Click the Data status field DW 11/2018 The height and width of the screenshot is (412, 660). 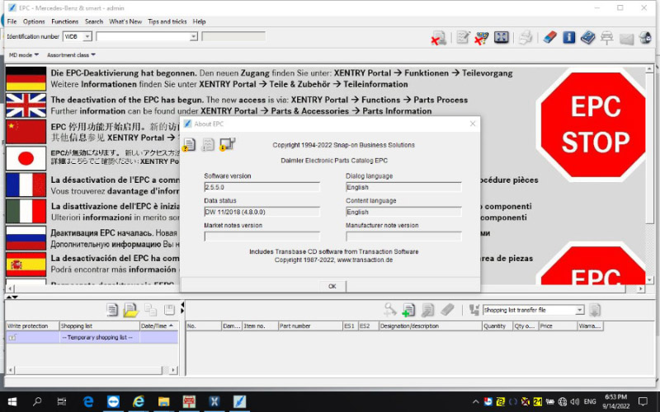click(262, 212)
